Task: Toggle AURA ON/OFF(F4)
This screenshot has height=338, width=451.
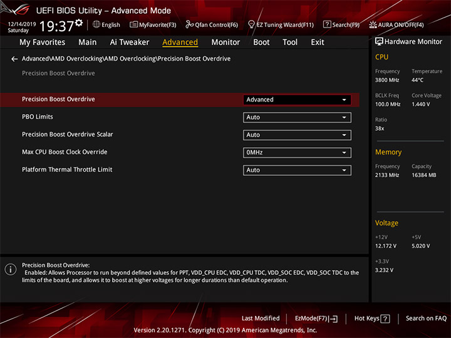Action: 397,24
